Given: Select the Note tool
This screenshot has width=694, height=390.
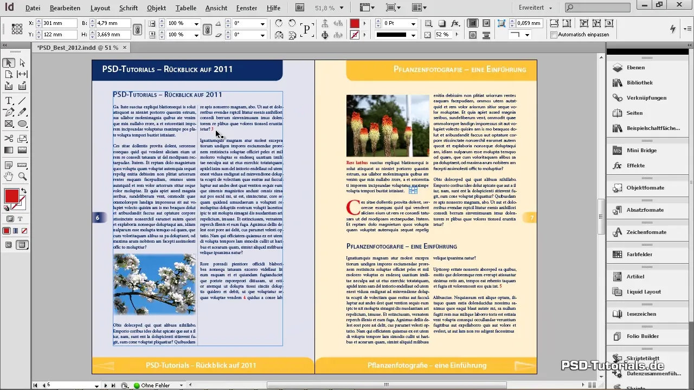Looking at the screenshot, I should [x=9, y=165].
